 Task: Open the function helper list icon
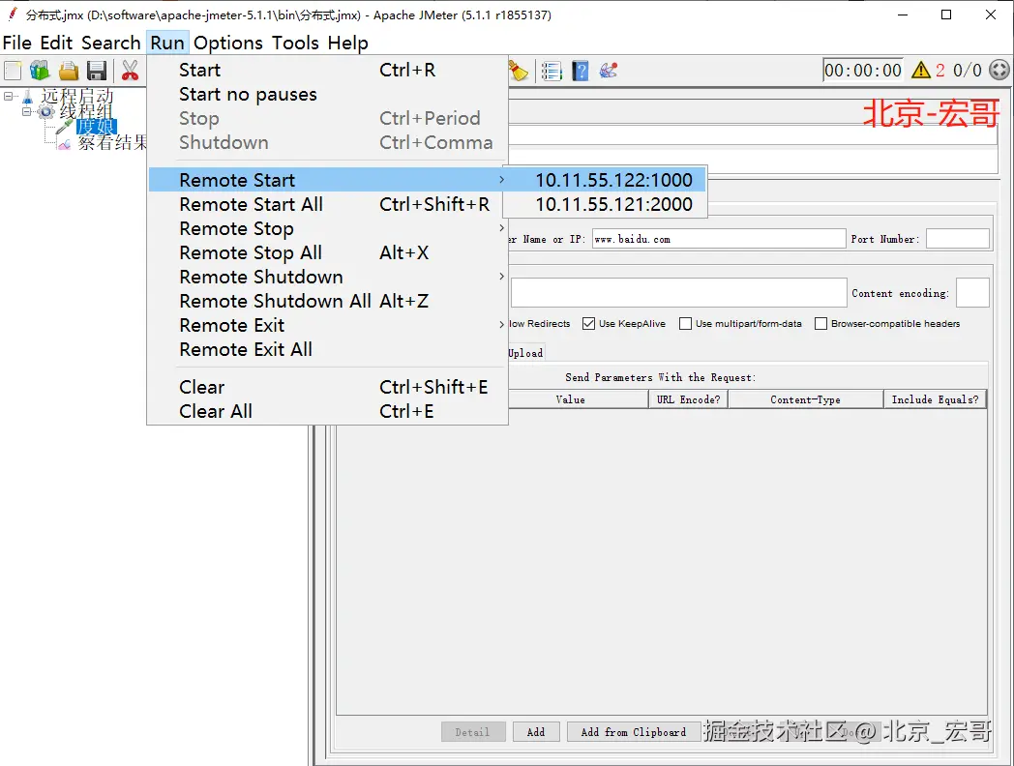tap(552, 71)
